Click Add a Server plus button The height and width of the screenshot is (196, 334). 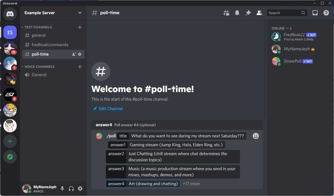point(10,142)
